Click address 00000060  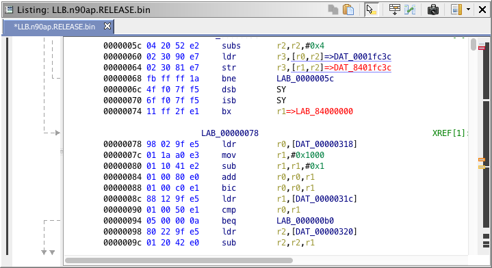point(122,57)
